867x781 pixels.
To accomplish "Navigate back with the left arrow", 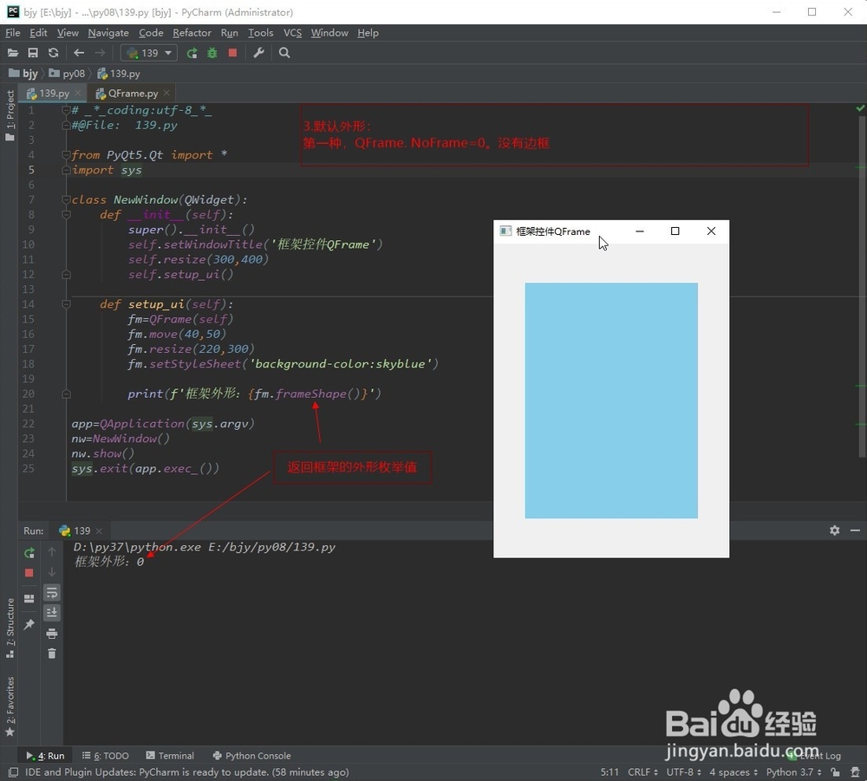I will [79, 53].
